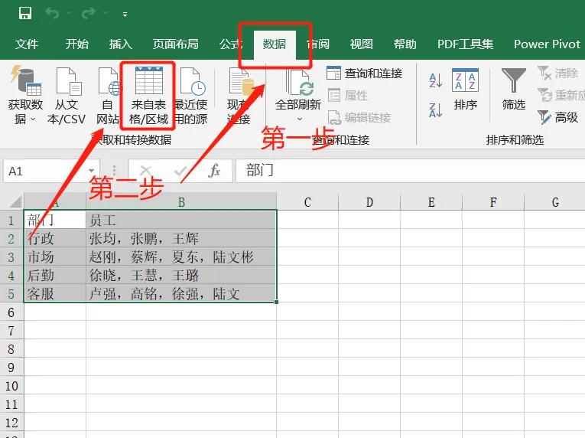Click the 高级 advanced filter button
The height and width of the screenshot is (438, 585).
(x=557, y=117)
